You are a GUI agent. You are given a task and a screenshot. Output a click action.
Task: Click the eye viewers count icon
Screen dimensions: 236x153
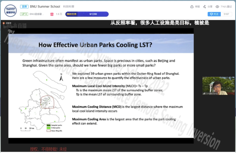point(217,7)
